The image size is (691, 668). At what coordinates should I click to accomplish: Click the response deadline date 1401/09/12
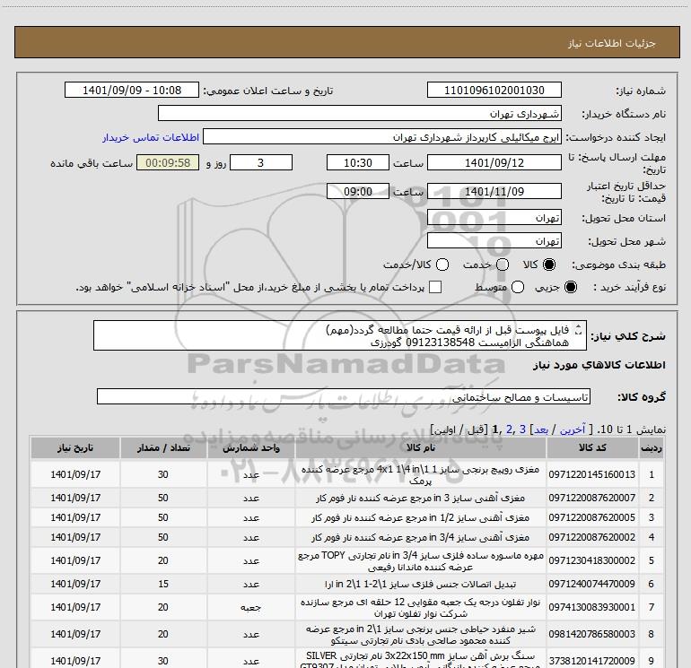494,162
